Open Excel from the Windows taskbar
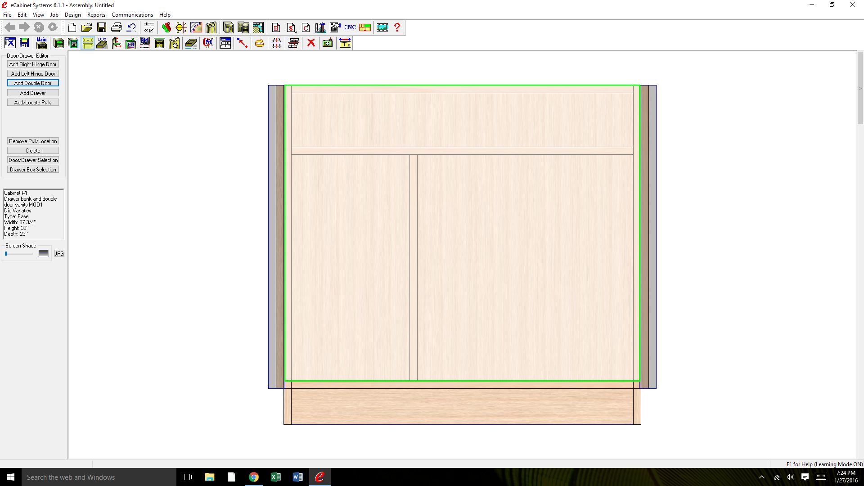Screen dimensions: 864x486 pos(275,477)
